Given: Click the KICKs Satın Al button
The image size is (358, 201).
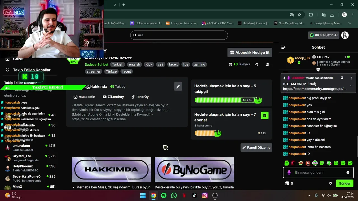Looking at the screenshot, I should click(324, 35).
